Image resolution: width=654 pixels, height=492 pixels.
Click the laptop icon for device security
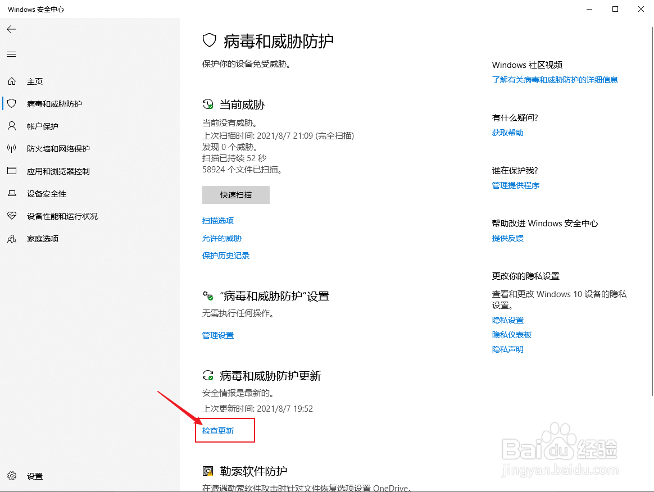[12, 193]
